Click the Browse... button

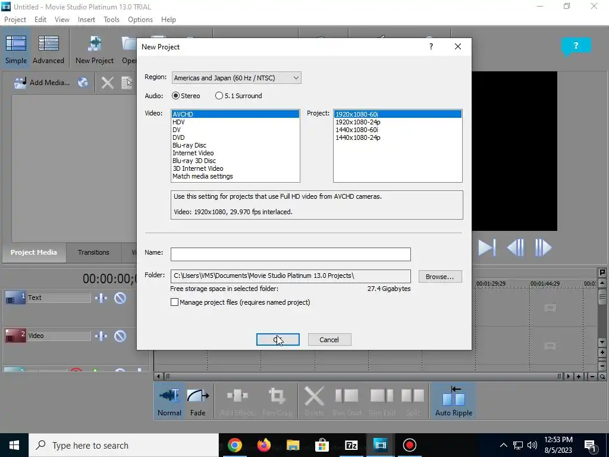click(x=440, y=276)
